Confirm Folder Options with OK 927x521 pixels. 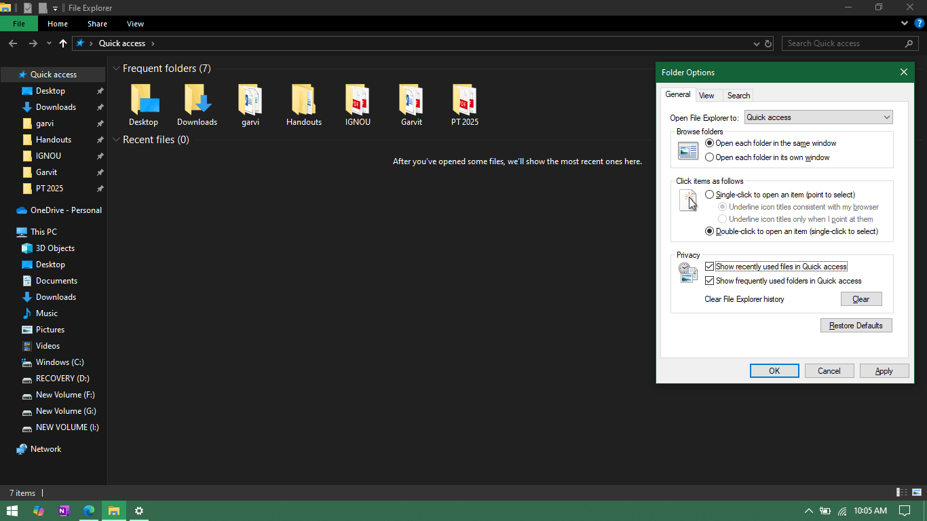(774, 371)
